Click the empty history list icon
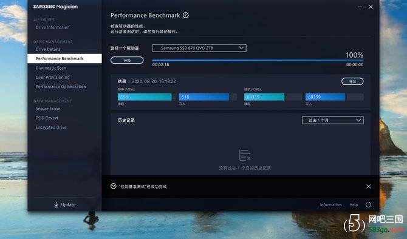Image resolution: width=407 pixels, height=239 pixels. [x=245, y=155]
